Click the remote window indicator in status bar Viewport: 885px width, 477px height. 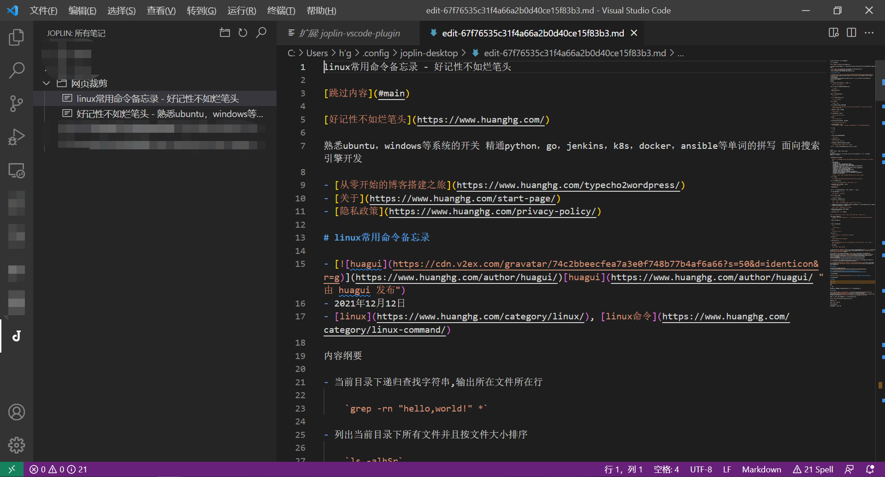(x=12, y=469)
